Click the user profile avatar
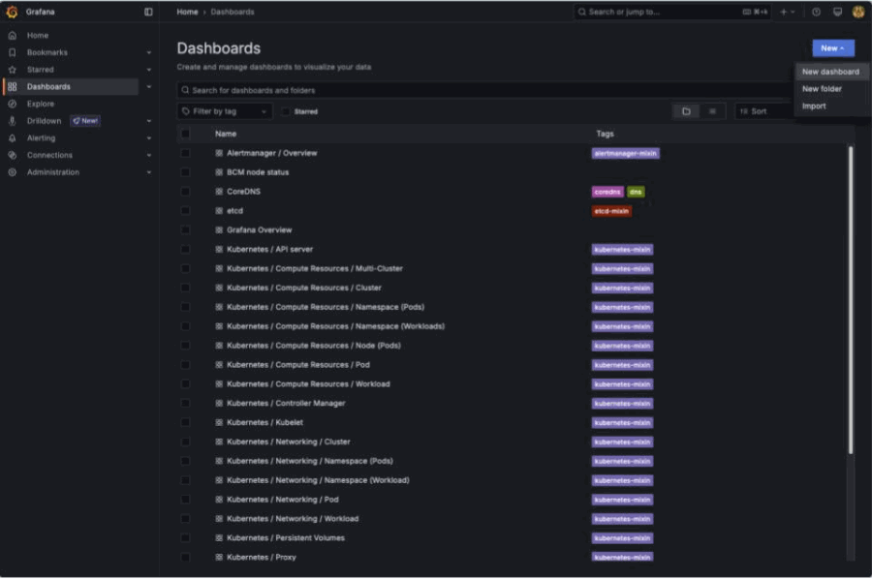 (x=857, y=12)
